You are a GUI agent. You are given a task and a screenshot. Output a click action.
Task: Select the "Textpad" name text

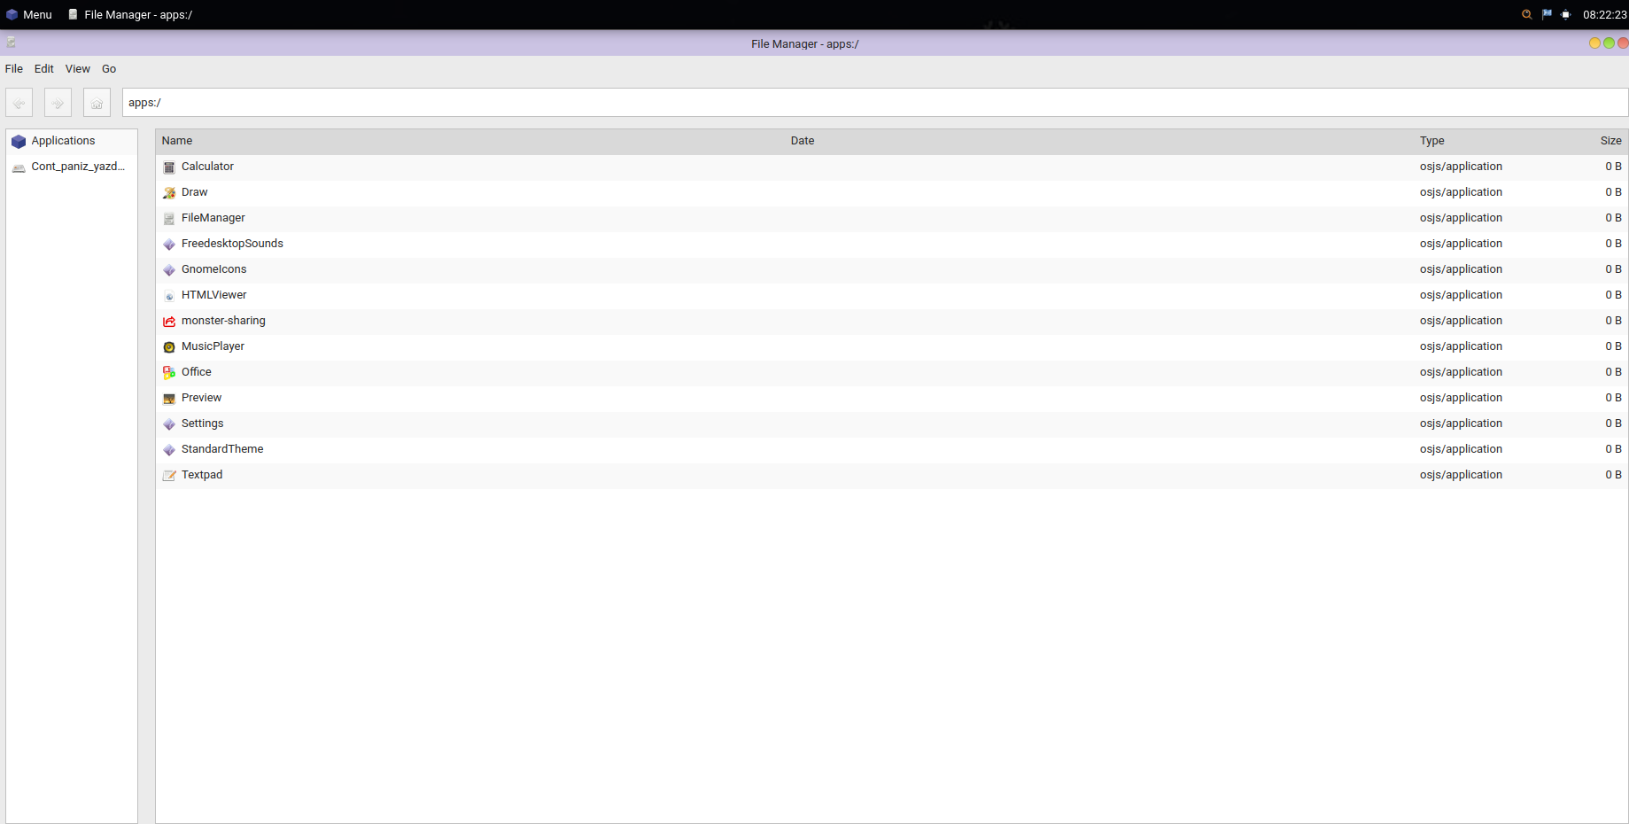202,475
